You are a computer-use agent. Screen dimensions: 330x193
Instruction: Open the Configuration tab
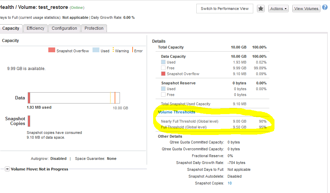click(64, 28)
